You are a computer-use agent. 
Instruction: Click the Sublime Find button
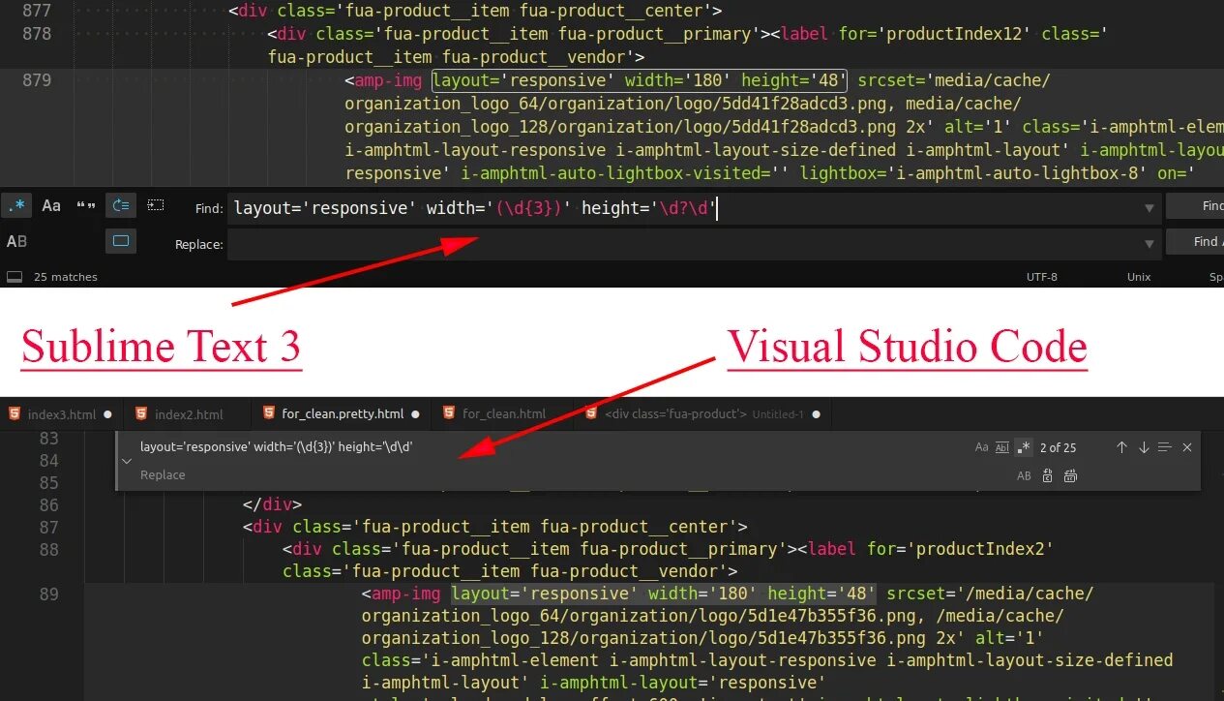point(1195,205)
